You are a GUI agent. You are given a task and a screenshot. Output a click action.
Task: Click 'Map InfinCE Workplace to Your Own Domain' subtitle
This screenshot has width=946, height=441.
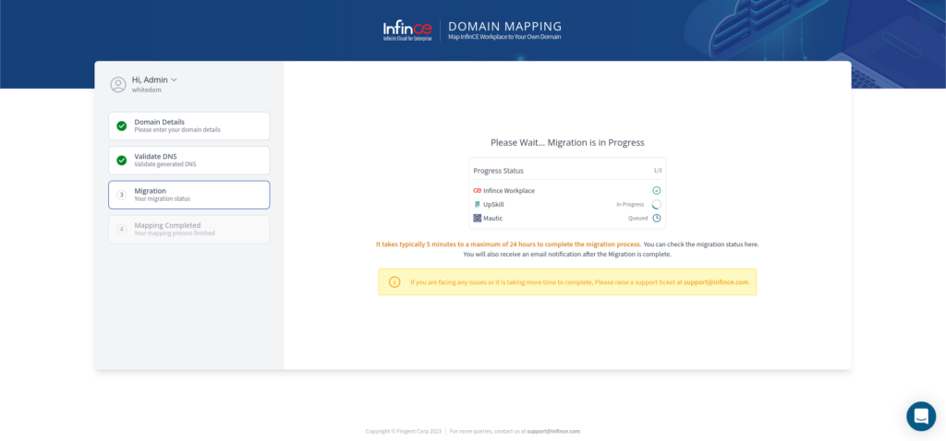pyautogui.click(x=504, y=37)
